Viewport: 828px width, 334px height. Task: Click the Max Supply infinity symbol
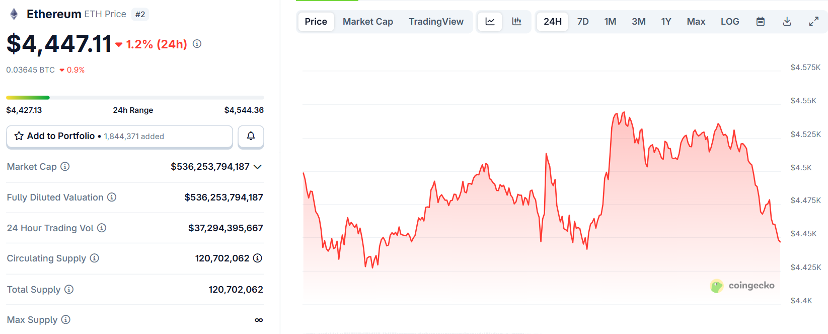coord(259,320)
